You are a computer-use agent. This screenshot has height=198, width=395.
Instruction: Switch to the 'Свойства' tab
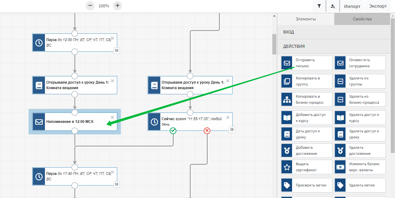pyautogui.click(x=362, y=19)
